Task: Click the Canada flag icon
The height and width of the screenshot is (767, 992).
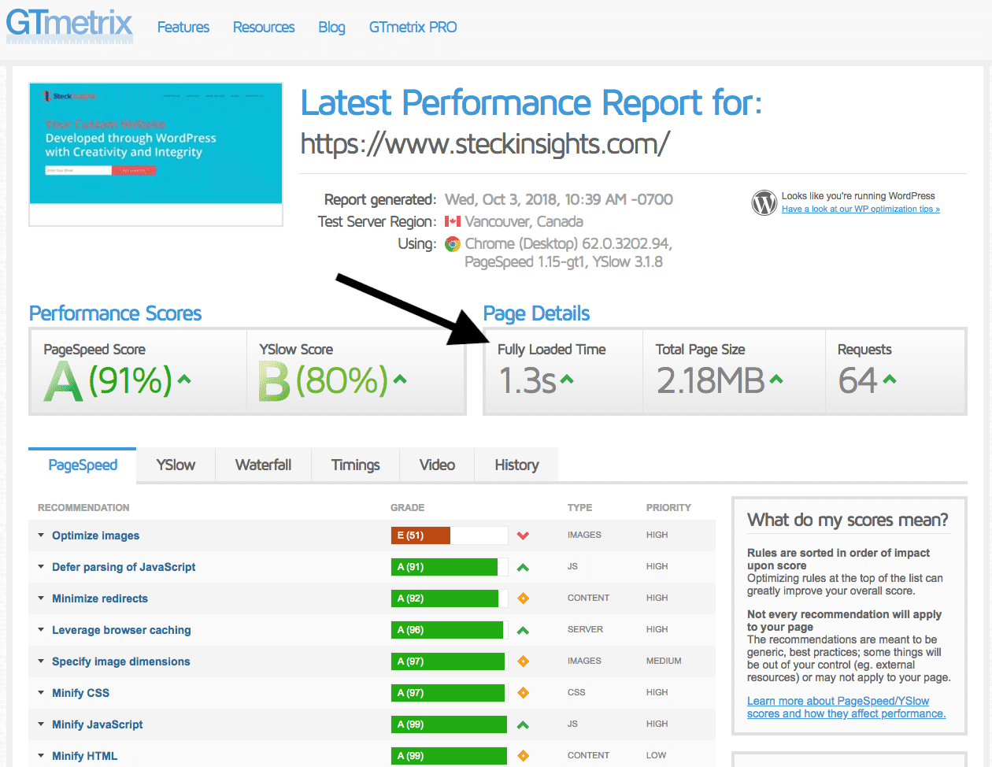Action: pos(453,221)
